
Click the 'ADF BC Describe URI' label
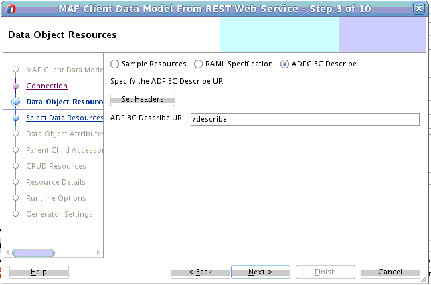tap(147, 118)
